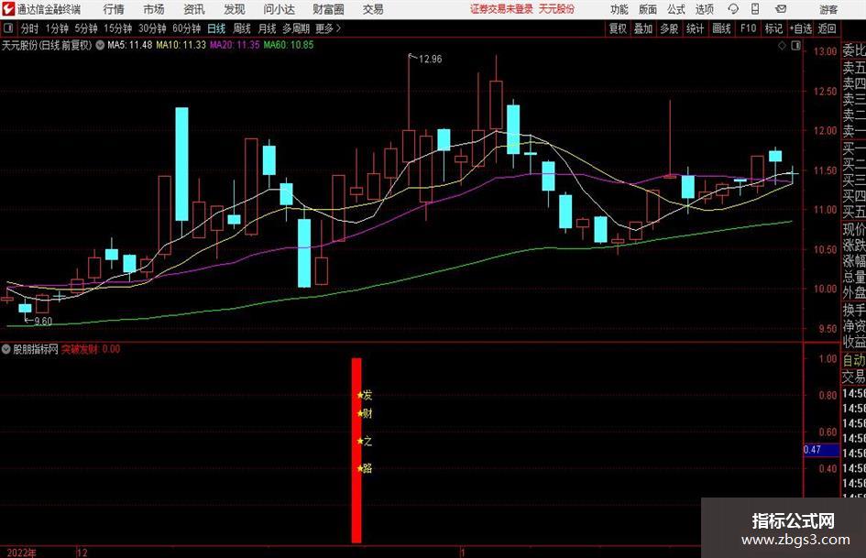Switch to the 分时 chart tab

click(29, 28)
